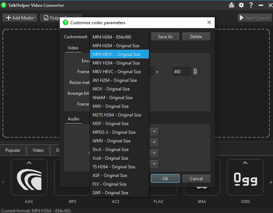
Task: Click the bug report icon in title bar
Action: tap(231, 5)
